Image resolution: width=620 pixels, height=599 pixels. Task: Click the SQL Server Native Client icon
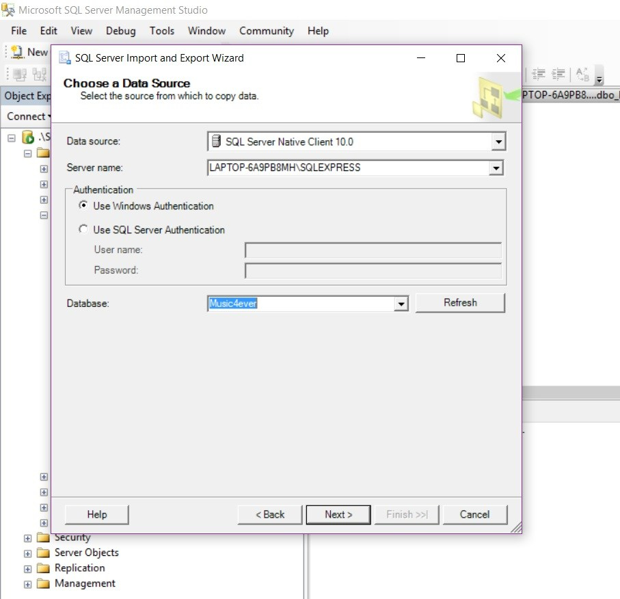click(x=215, y=141)
